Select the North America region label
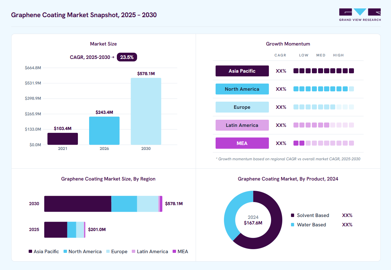391x270 pixels. [x=242, y=89]
